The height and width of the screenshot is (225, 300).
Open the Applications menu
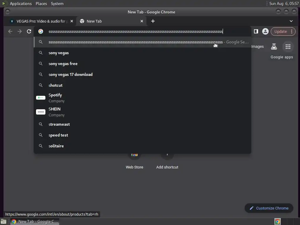tap(21, 4)
